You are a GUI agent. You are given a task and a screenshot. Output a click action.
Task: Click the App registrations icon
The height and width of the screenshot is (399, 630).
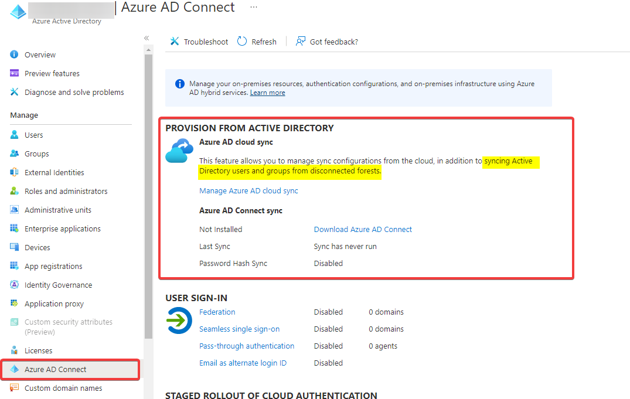point(14,265)
